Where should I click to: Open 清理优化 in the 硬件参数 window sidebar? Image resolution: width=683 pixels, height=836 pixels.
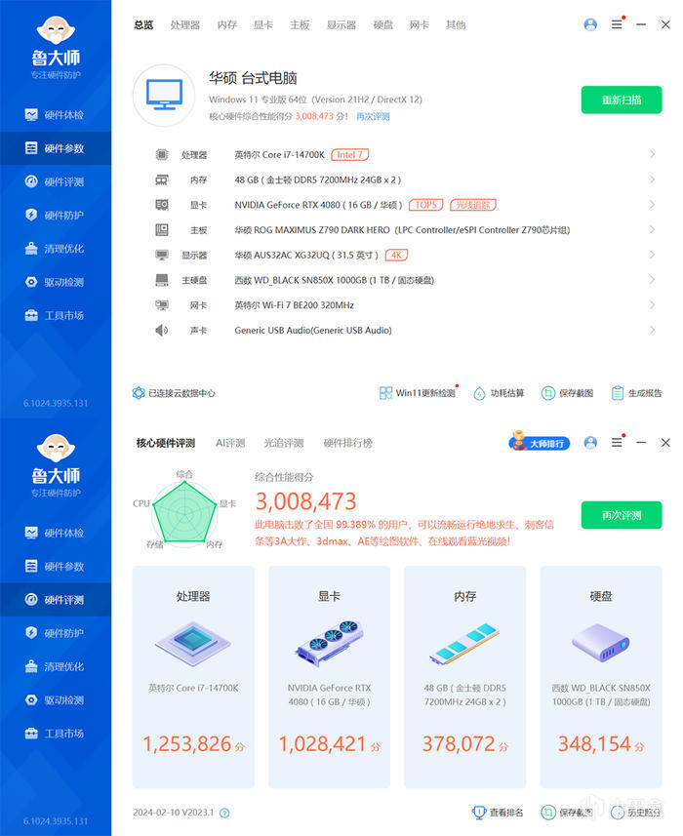tap(55, 249)
